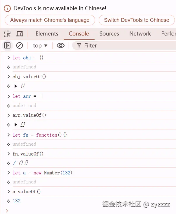Viewport: 176px width, 214px height.
Task: Click the 132 output value
Action: point(17,201)
